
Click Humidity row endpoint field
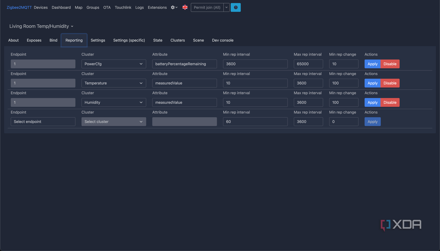(43, 102)
